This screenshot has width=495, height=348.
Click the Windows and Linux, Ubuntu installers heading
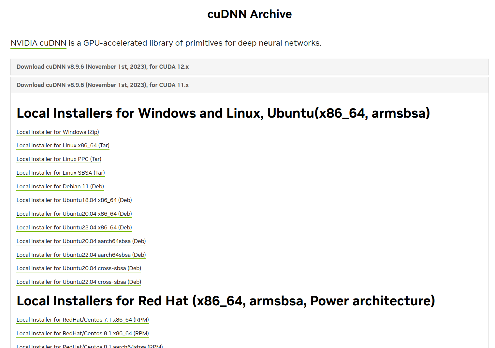click(223, 113)
